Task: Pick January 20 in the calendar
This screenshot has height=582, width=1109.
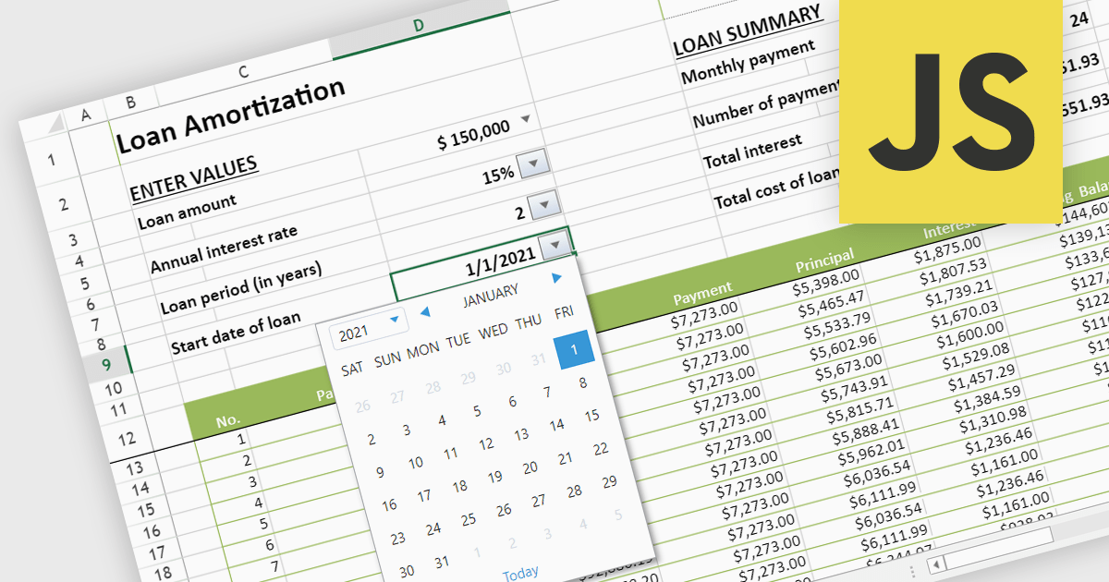Action: [x=530, y=467]
